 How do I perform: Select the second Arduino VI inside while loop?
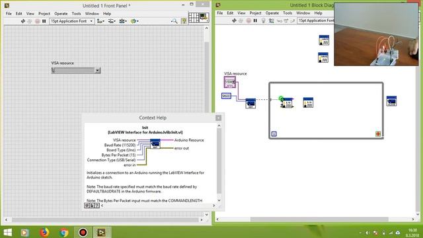click(308, 103)
